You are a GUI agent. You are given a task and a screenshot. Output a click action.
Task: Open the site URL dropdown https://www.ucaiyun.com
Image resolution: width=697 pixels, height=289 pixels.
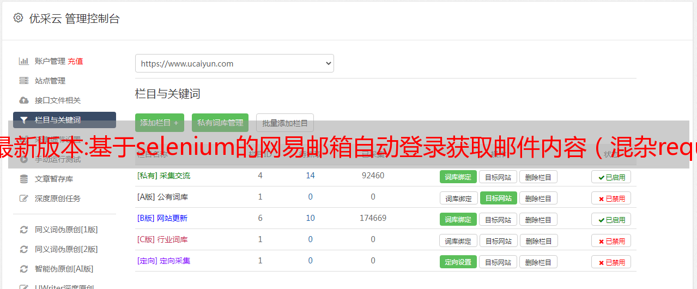(234, 63)
